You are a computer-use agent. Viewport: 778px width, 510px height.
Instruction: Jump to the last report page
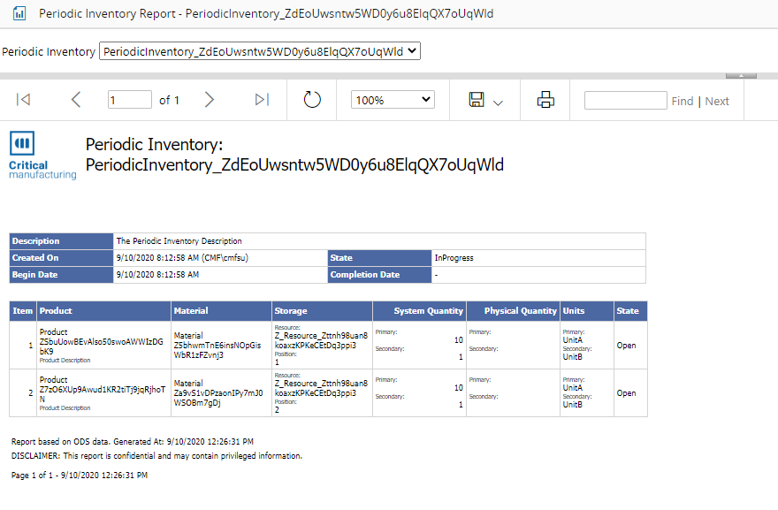pos(262,100)
